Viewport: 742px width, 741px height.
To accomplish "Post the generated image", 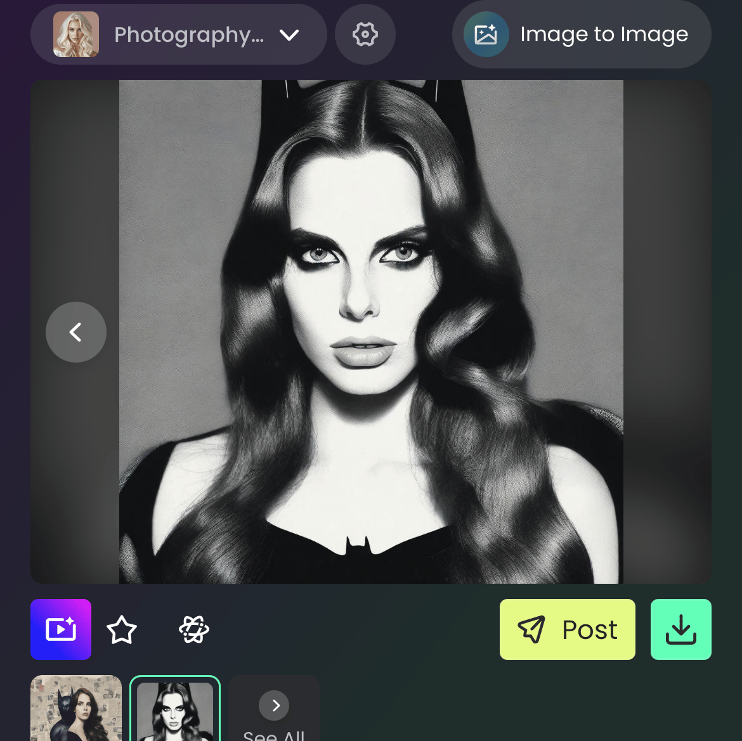I will tap(568, 629).
